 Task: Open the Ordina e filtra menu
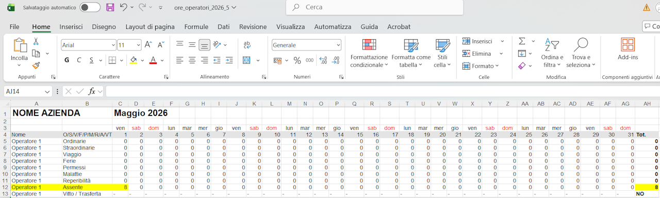pos(552,53)
